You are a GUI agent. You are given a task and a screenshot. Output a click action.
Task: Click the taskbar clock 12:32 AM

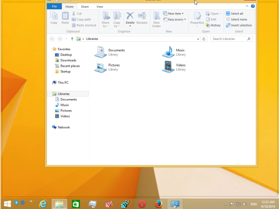click(268, 202)
